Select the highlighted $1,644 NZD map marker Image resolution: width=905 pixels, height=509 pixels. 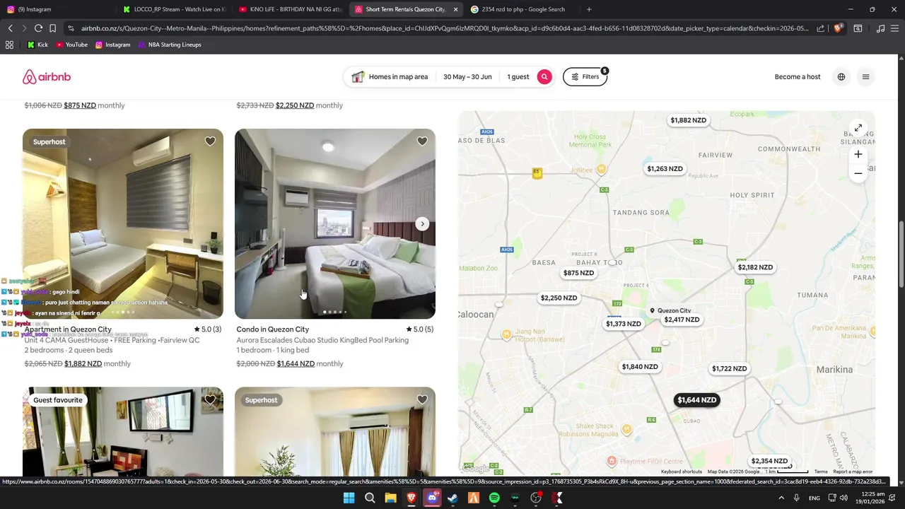697,400
